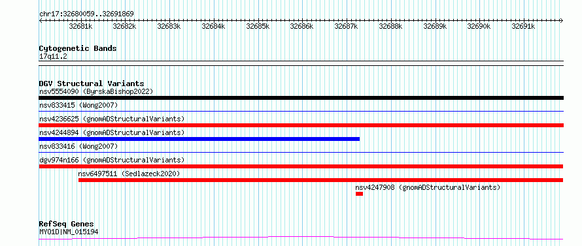
Task: Click the 32681k ruler position
Action: (80, 26)
